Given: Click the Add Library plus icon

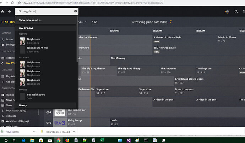Looking at the screenshot, I should point(3,82).
